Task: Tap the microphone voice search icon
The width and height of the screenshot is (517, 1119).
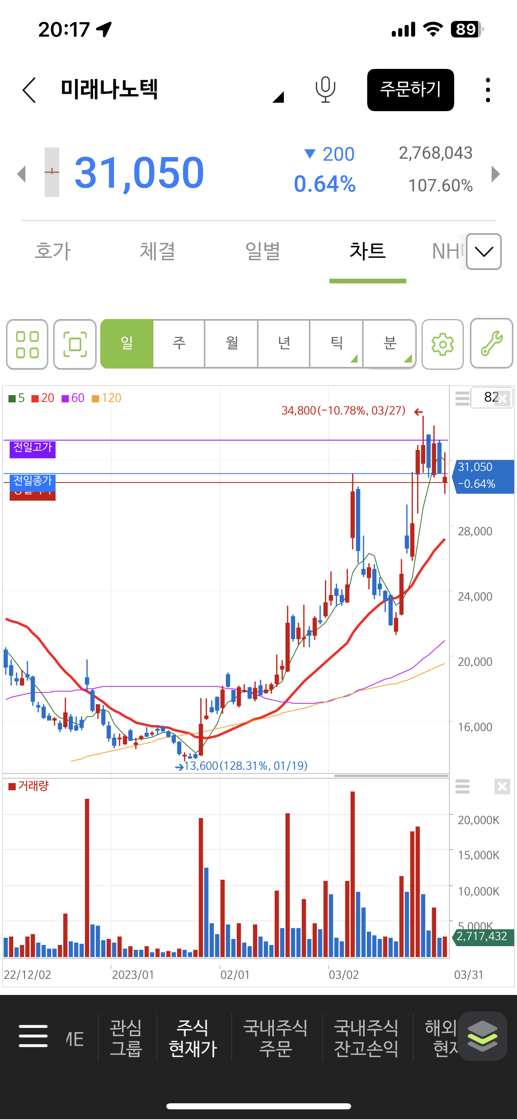Action: 325,90
